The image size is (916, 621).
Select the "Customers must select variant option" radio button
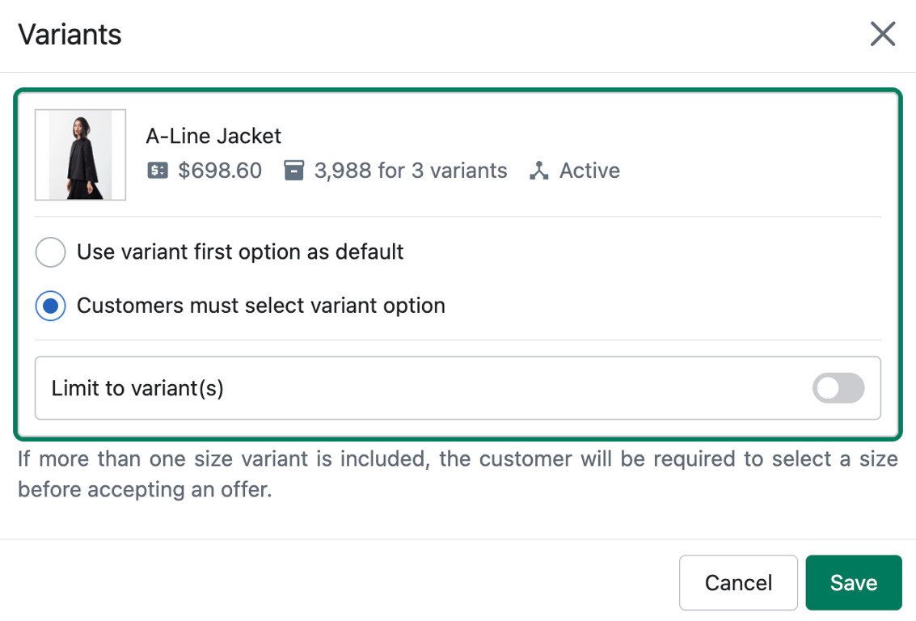(50, 306)
